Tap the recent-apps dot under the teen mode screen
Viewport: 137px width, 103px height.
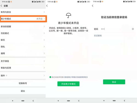(58, 101)
